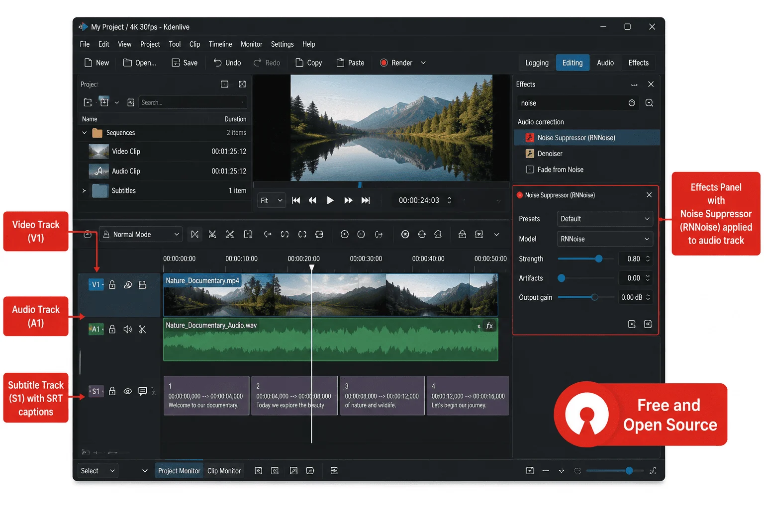This screenshot has height=509, width=764.
Task: Open the Render button dropdown arrow
Action: point(423,63)
